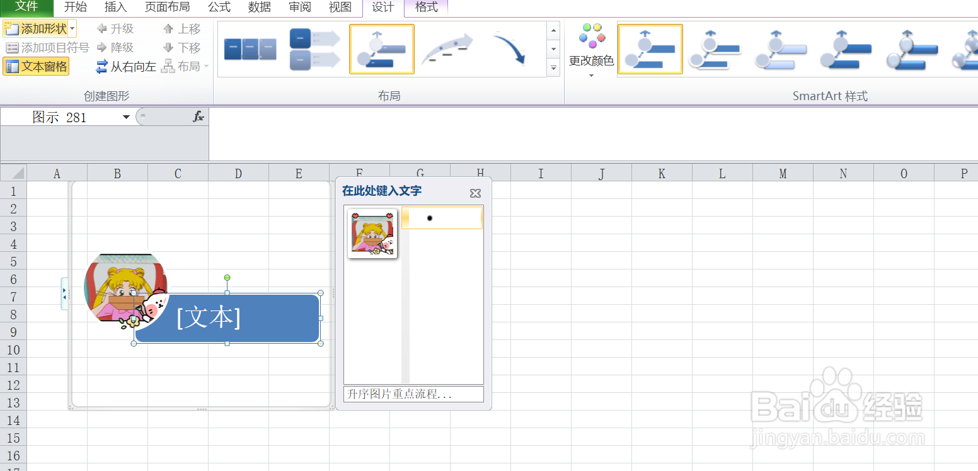978x471 pixels.
Task: Select row 10 header
Action: coord(13,349)
